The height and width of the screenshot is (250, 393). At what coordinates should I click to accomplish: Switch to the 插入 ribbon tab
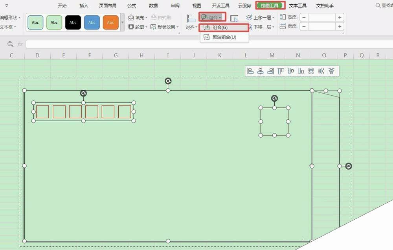point(83,6)
